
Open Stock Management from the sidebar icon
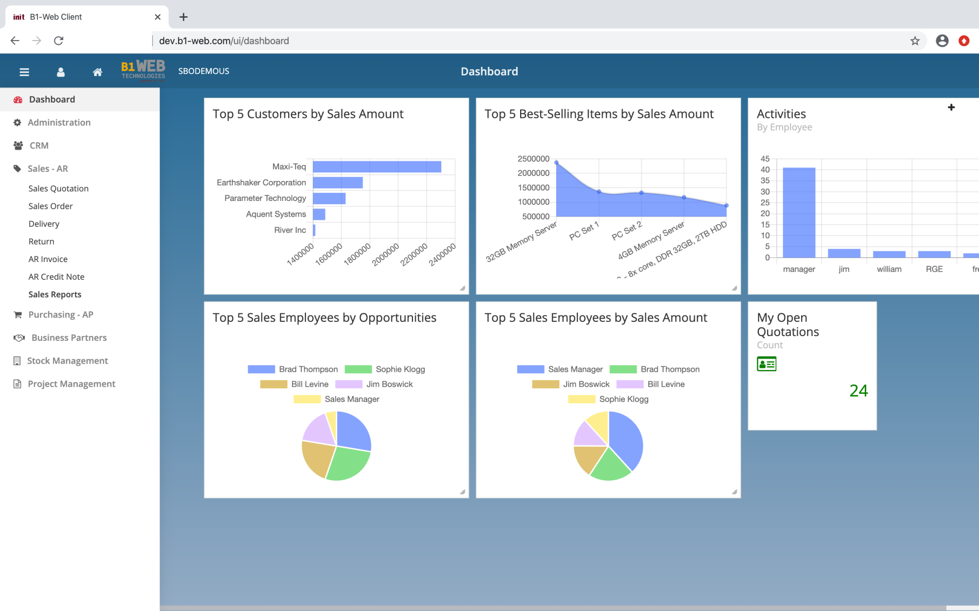tap(17, 360)
